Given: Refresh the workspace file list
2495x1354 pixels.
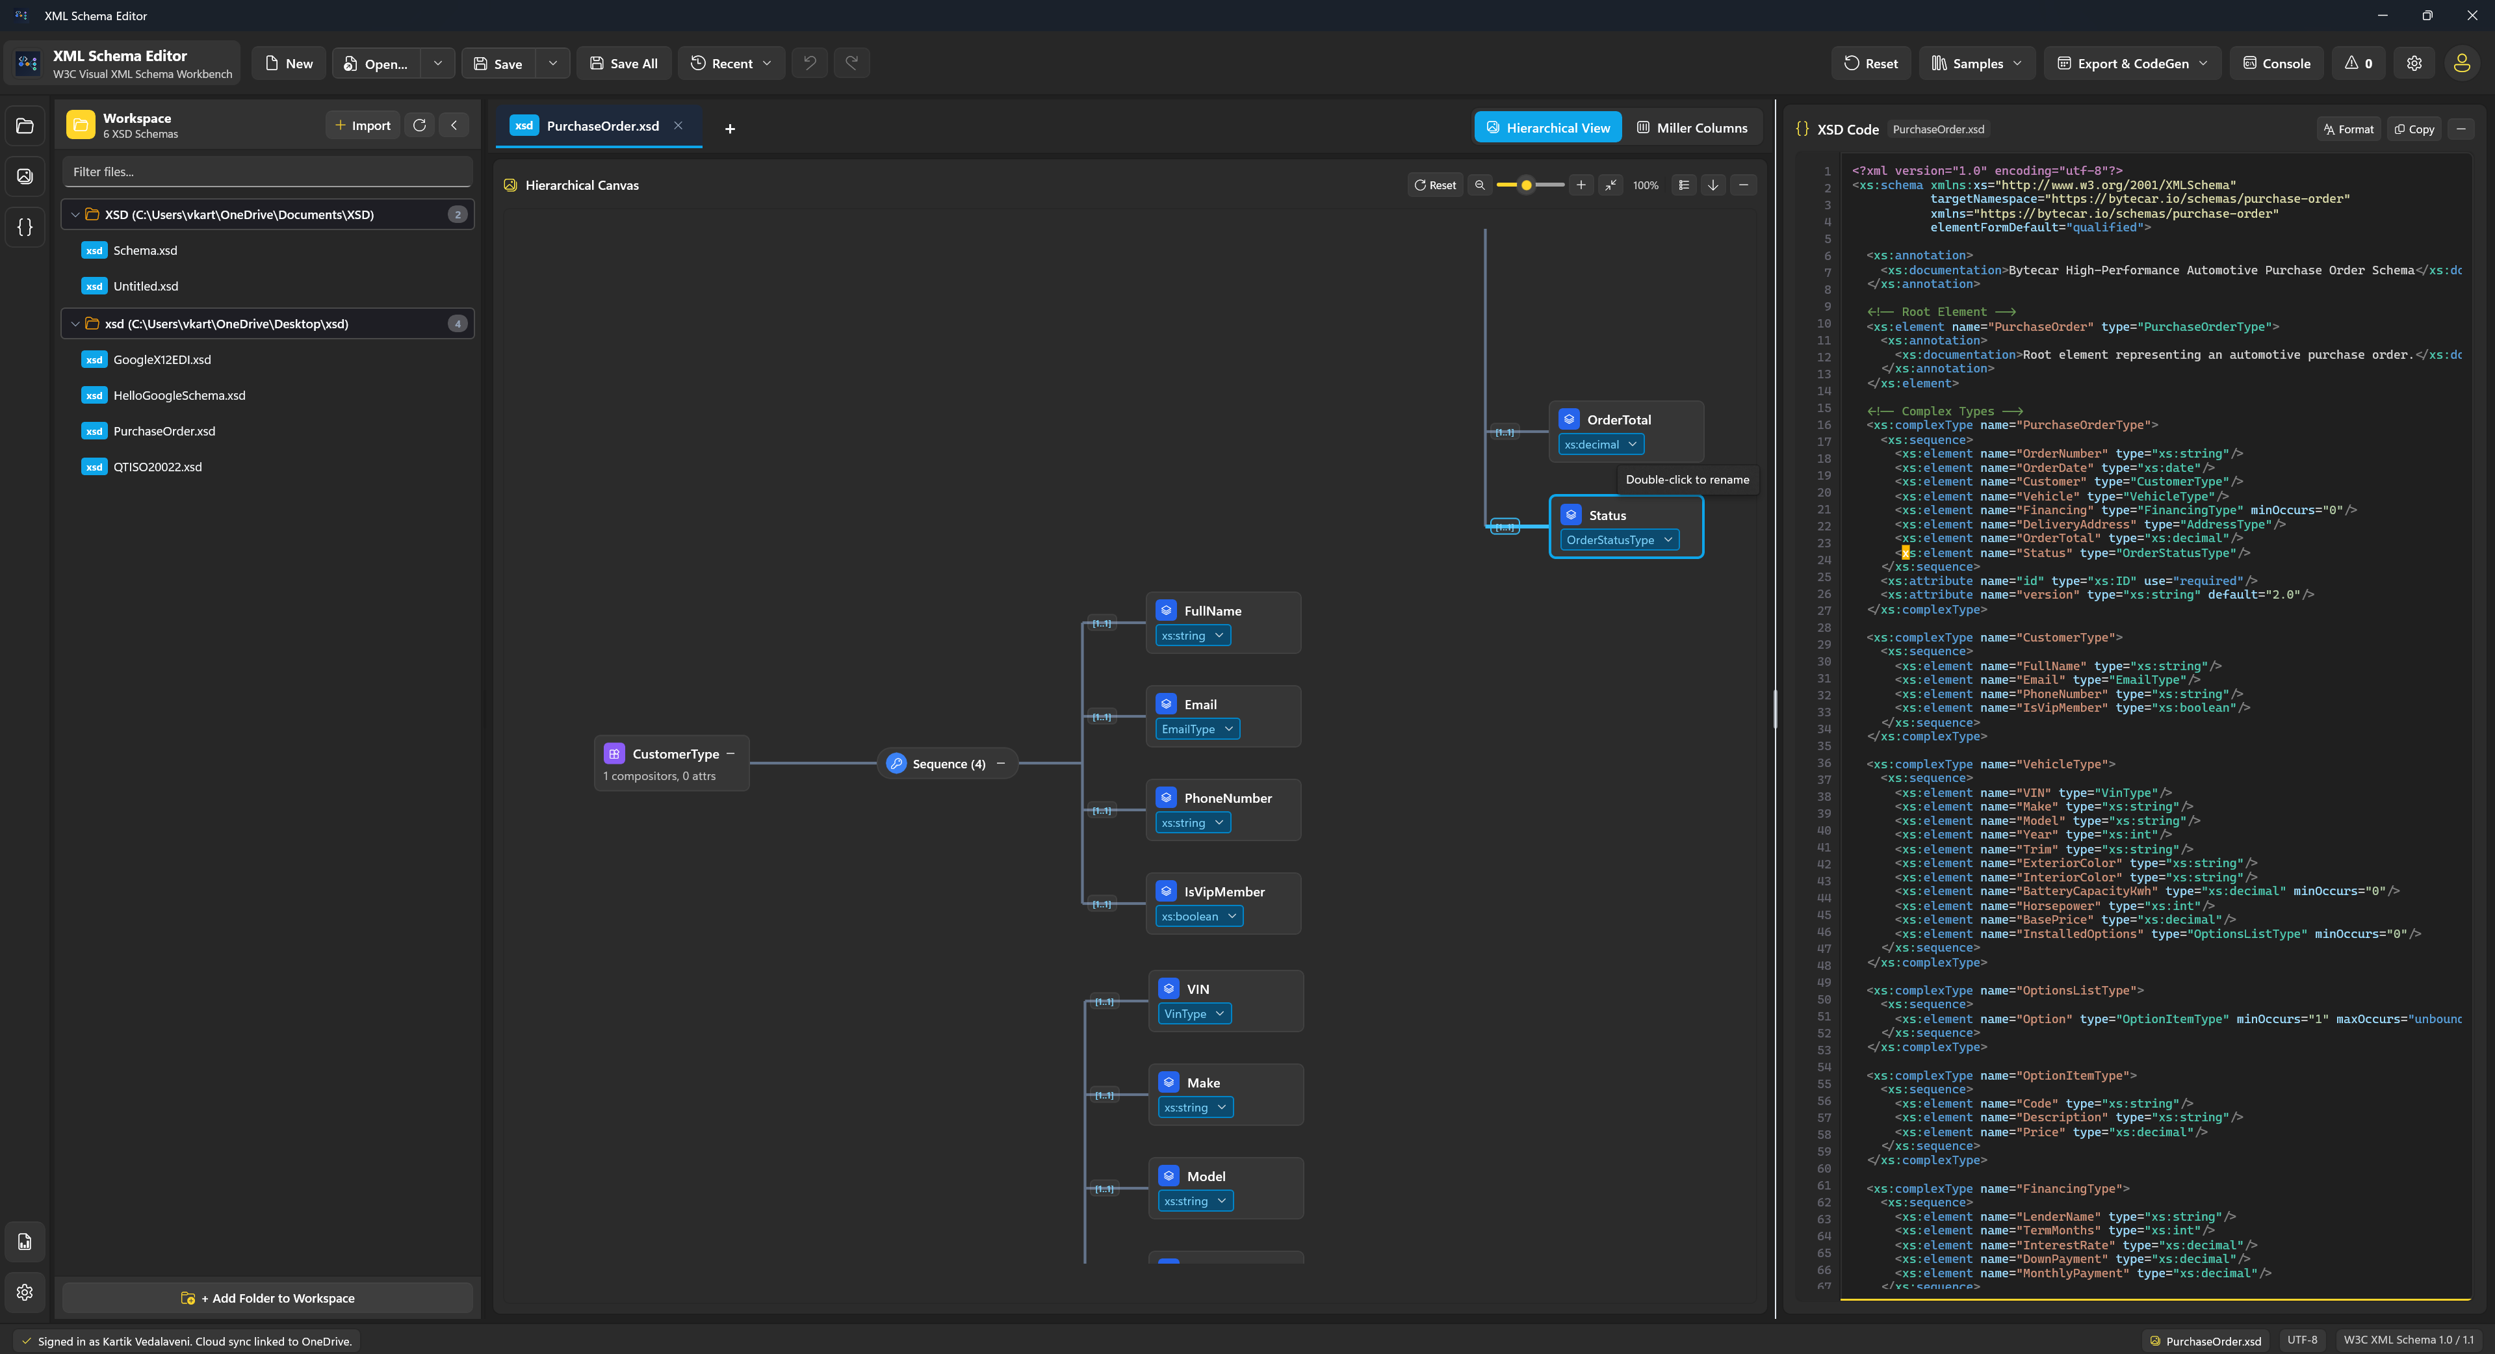Looking at the screenshot, I should [x=419, y=125].
